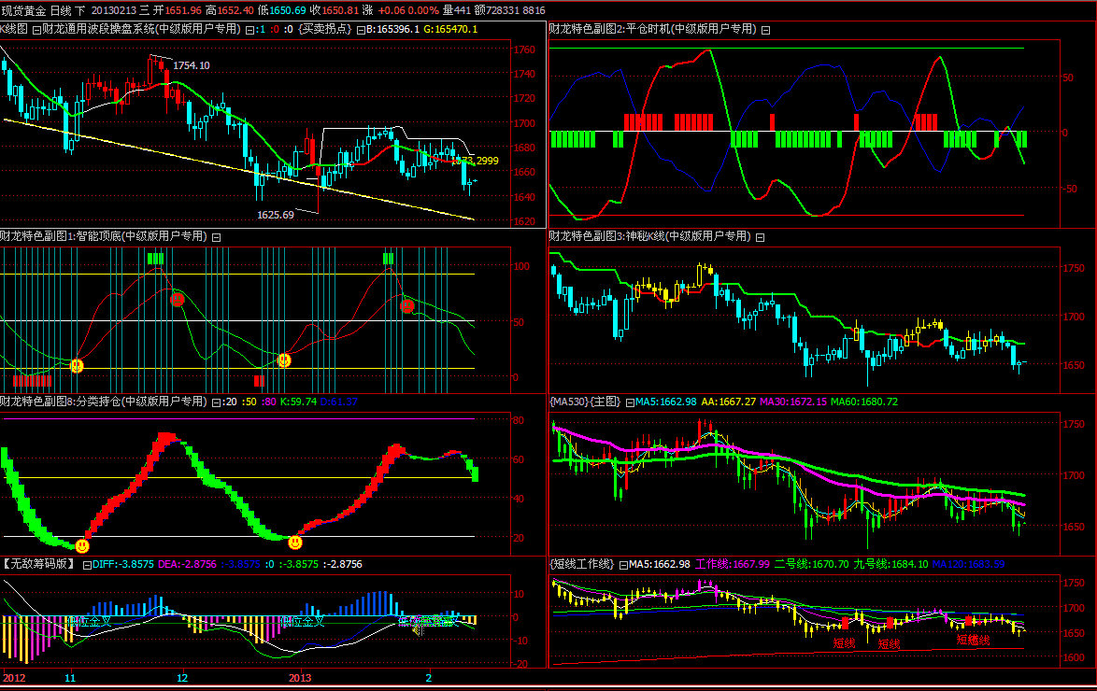Click the box icon beside MA530 主图
Image resolution: width=1097 pixels, height=691 pixels.
pos(630,402)
